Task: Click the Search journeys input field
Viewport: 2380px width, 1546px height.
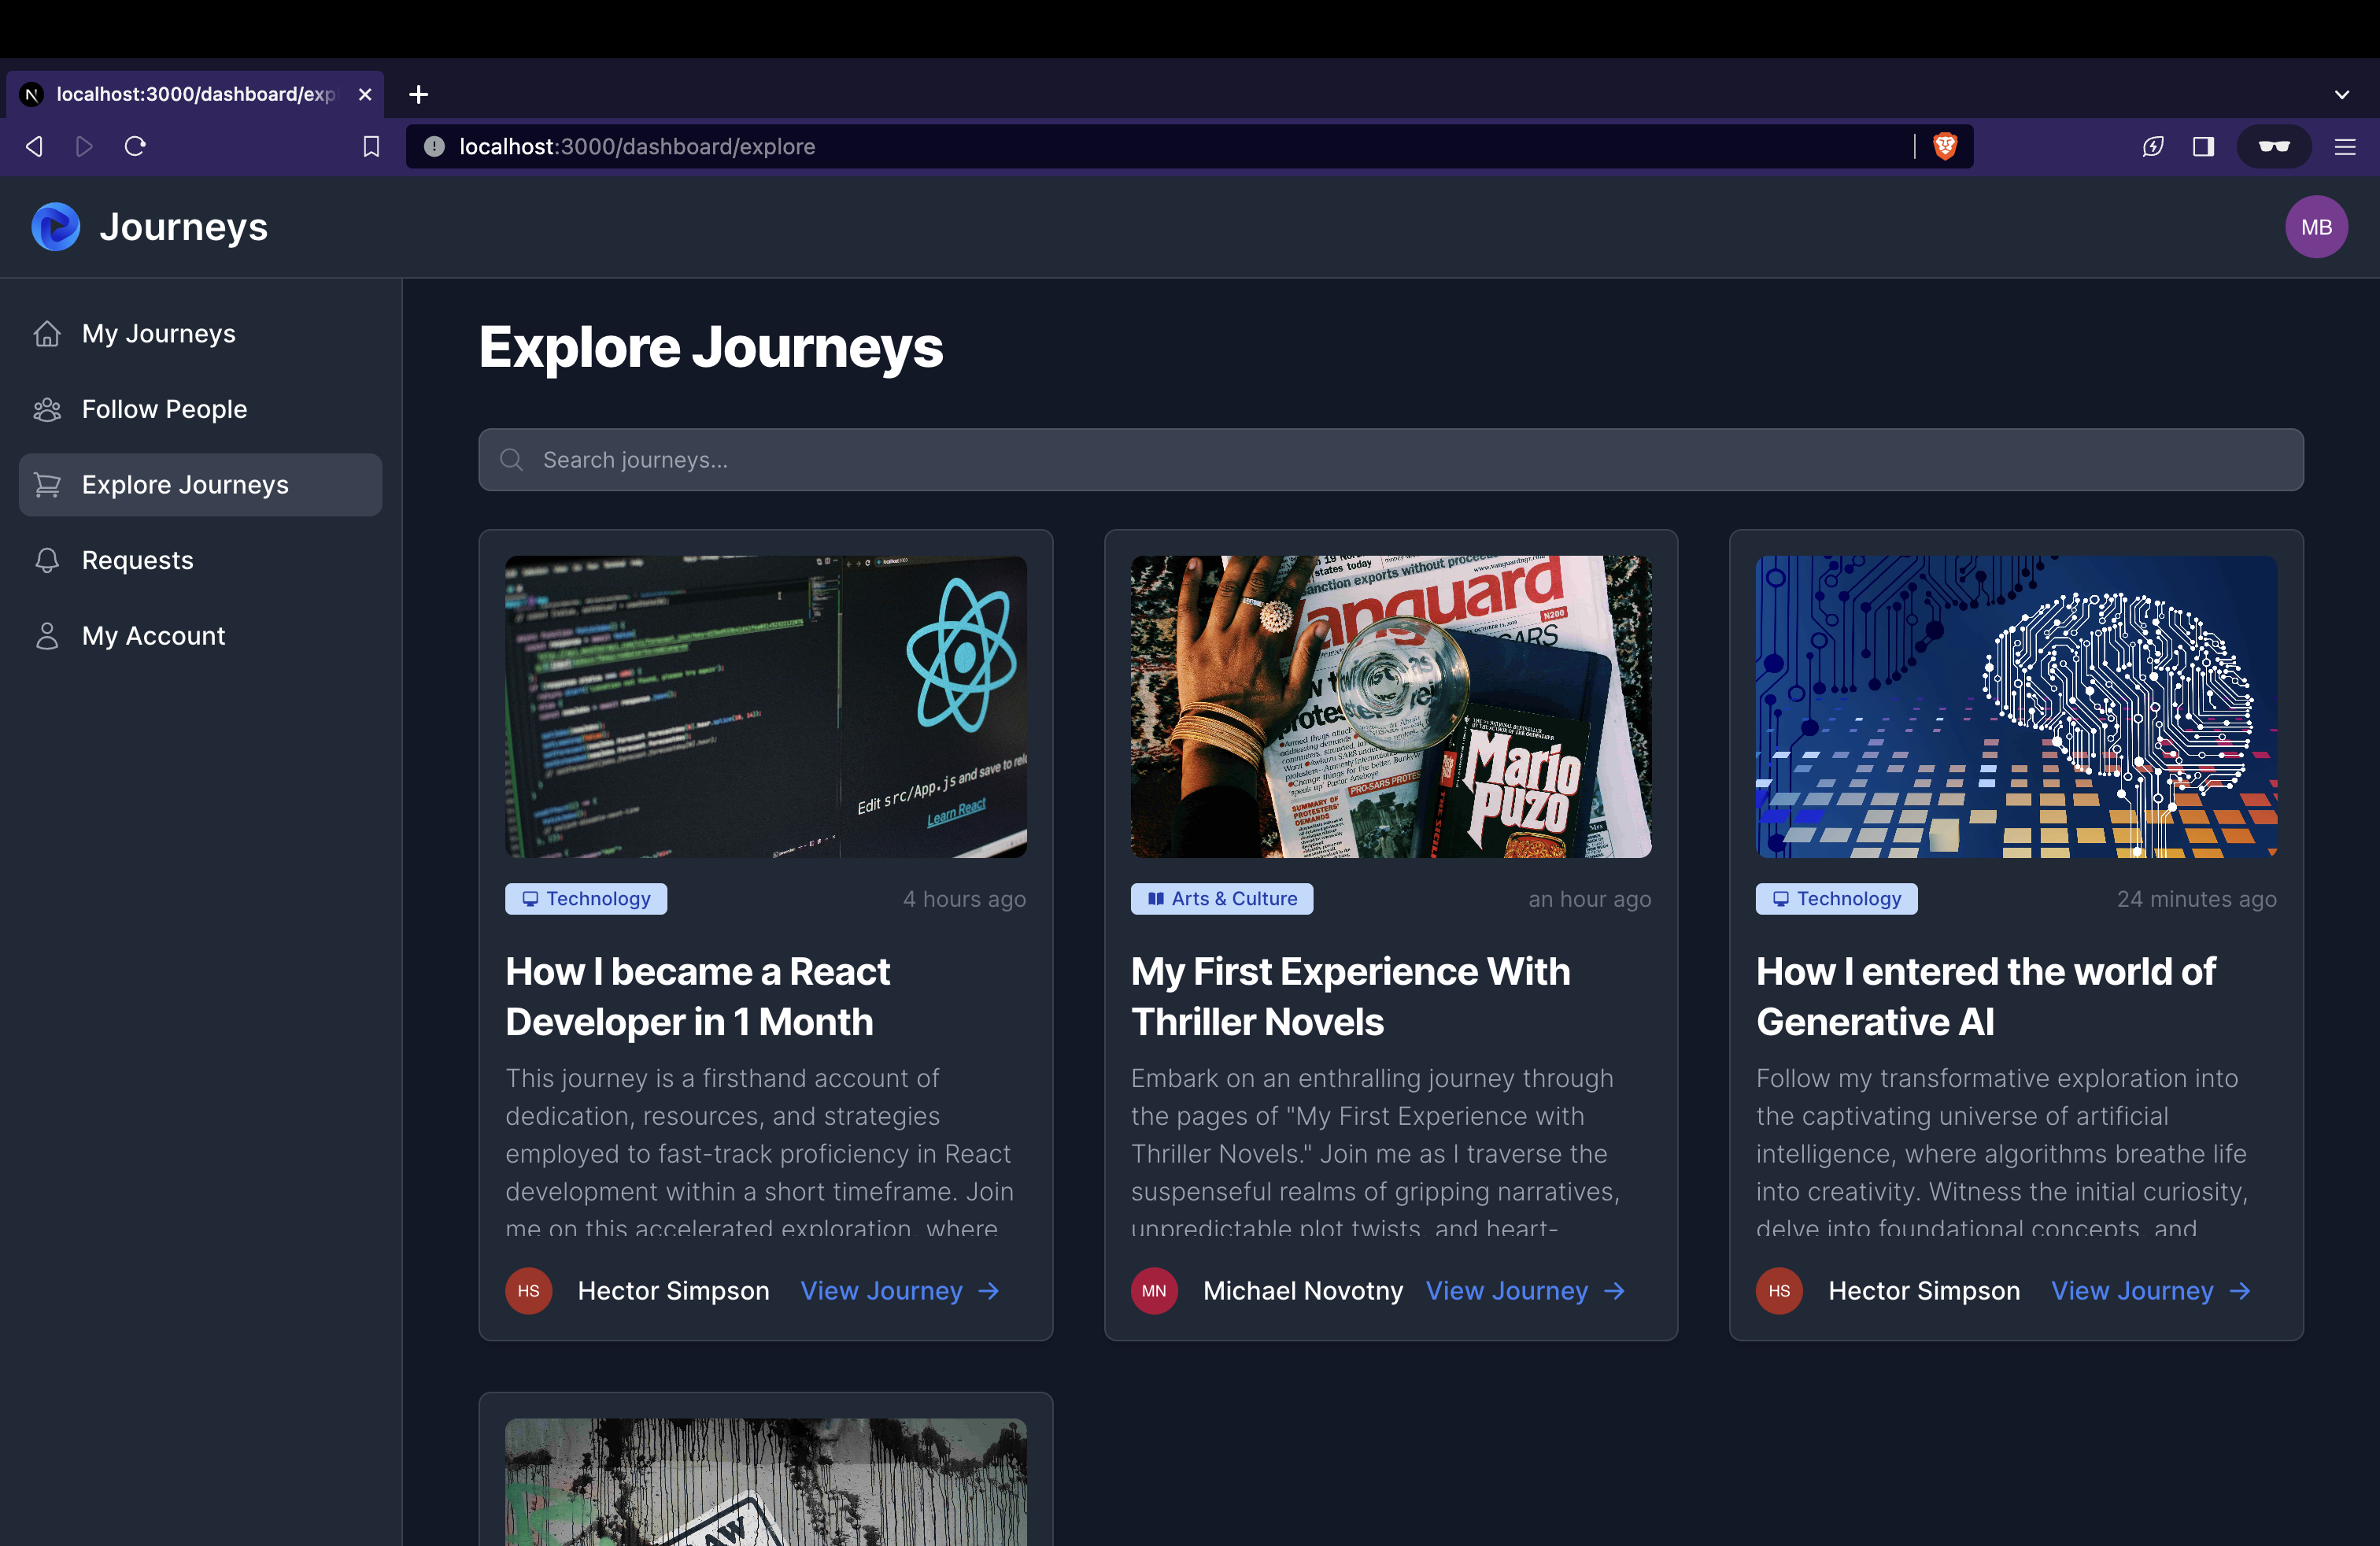Action: 1390,460
